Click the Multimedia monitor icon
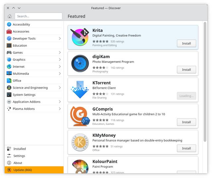The height and width of the screenshot is (178, 212). [9, 73]
